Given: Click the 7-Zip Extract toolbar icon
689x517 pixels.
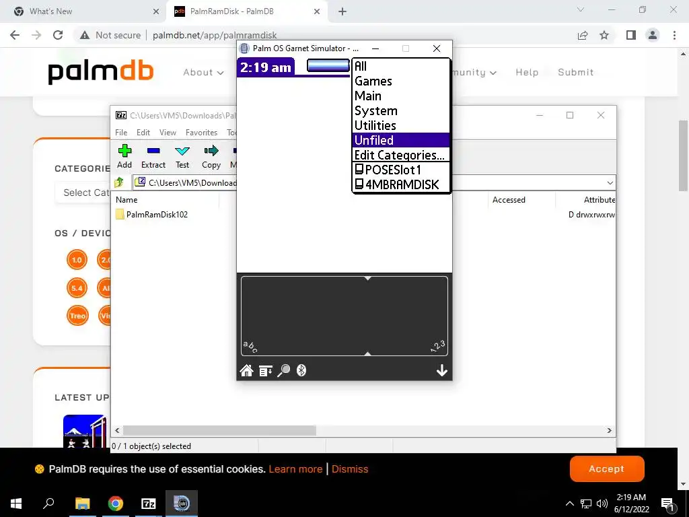Looking at the screenshot, I should (x=153, y=156).
